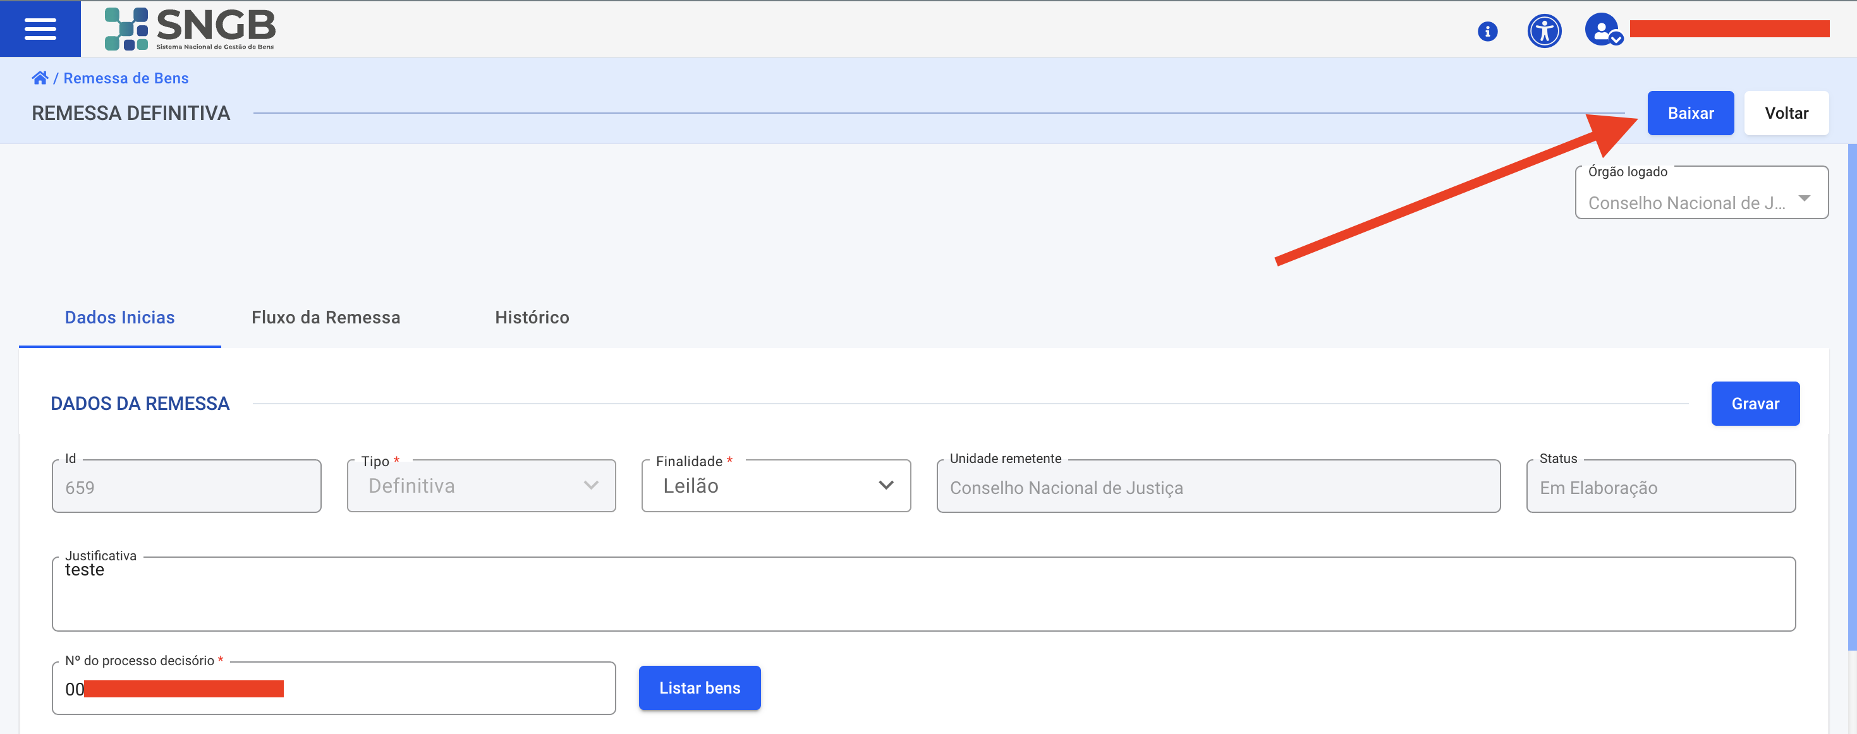1857x734 pixels.
Task: Click the SNGB logo
Action: point(190,29)
